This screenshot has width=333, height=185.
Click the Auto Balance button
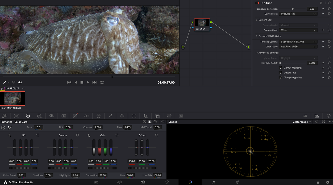(3, 127)
